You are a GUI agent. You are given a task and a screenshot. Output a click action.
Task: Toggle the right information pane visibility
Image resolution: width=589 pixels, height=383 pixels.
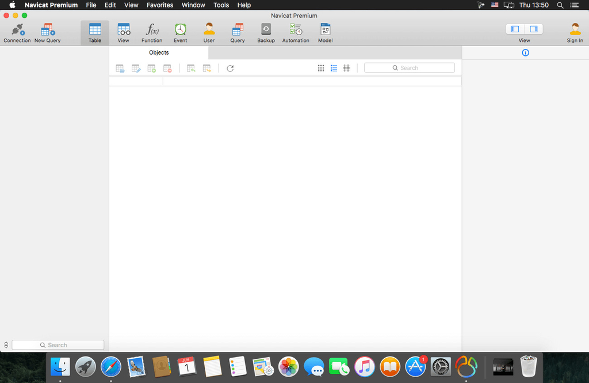point(533,29)
